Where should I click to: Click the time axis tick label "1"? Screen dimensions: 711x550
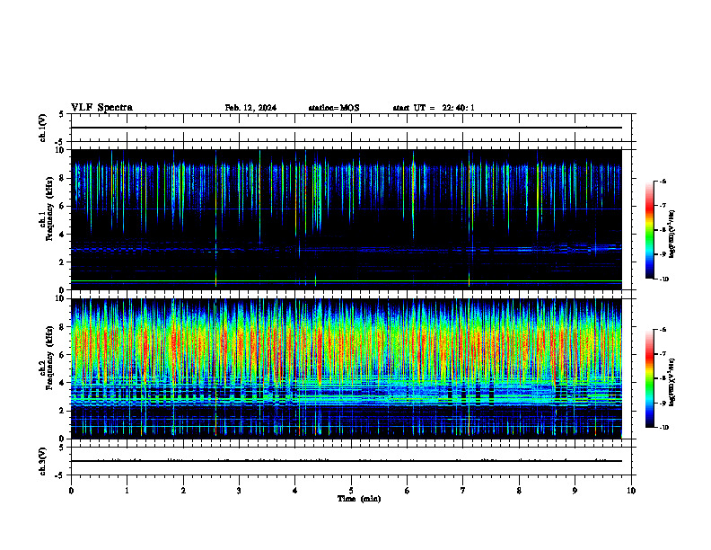(127, 491)
